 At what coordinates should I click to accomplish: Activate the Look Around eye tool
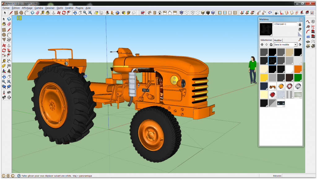point(9,92)
